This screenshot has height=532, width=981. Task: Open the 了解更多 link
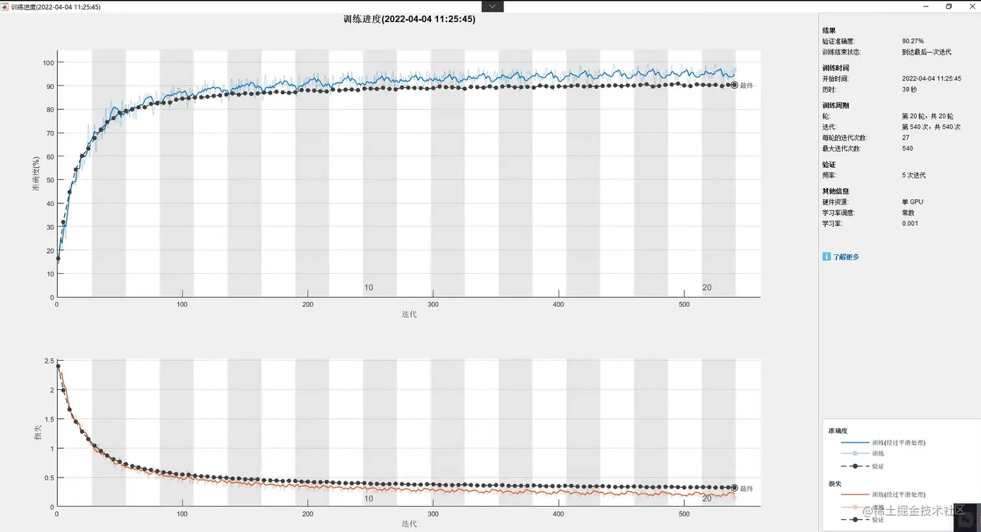[x=846, y=257]
